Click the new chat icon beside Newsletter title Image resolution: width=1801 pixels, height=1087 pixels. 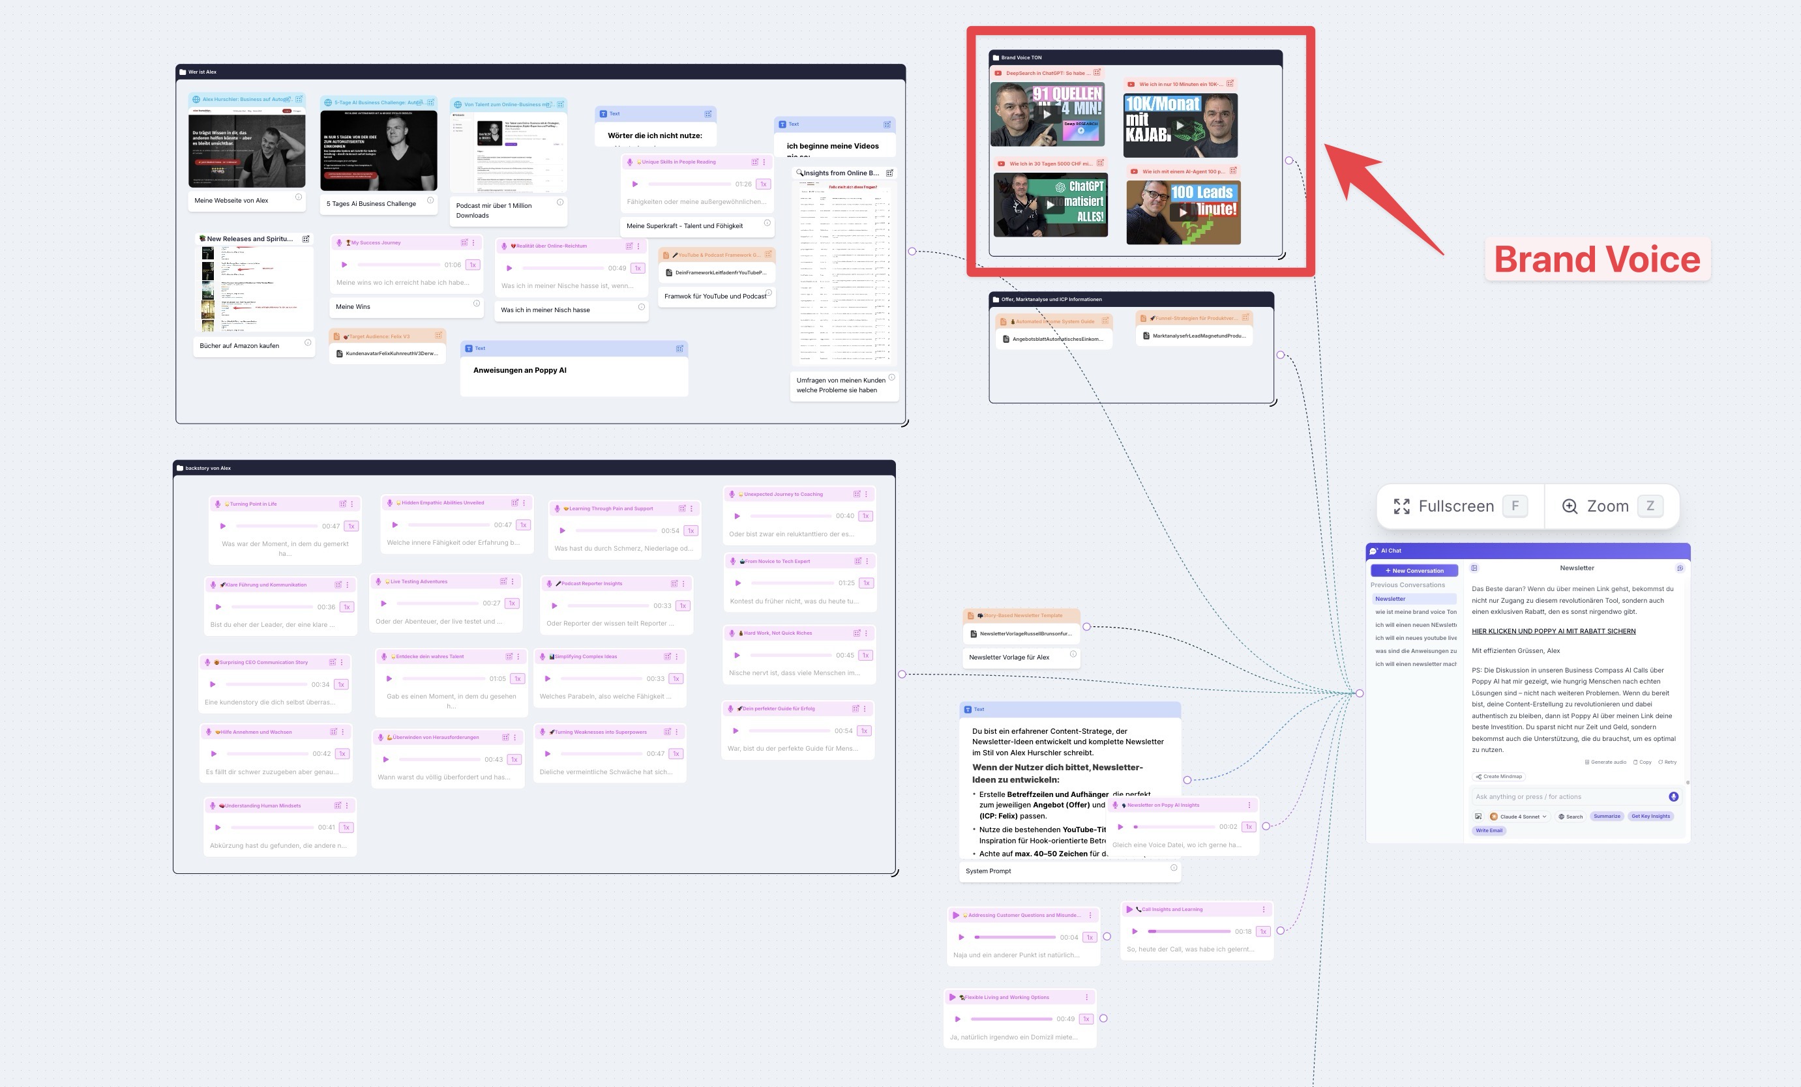click(x=1680, y=568)
